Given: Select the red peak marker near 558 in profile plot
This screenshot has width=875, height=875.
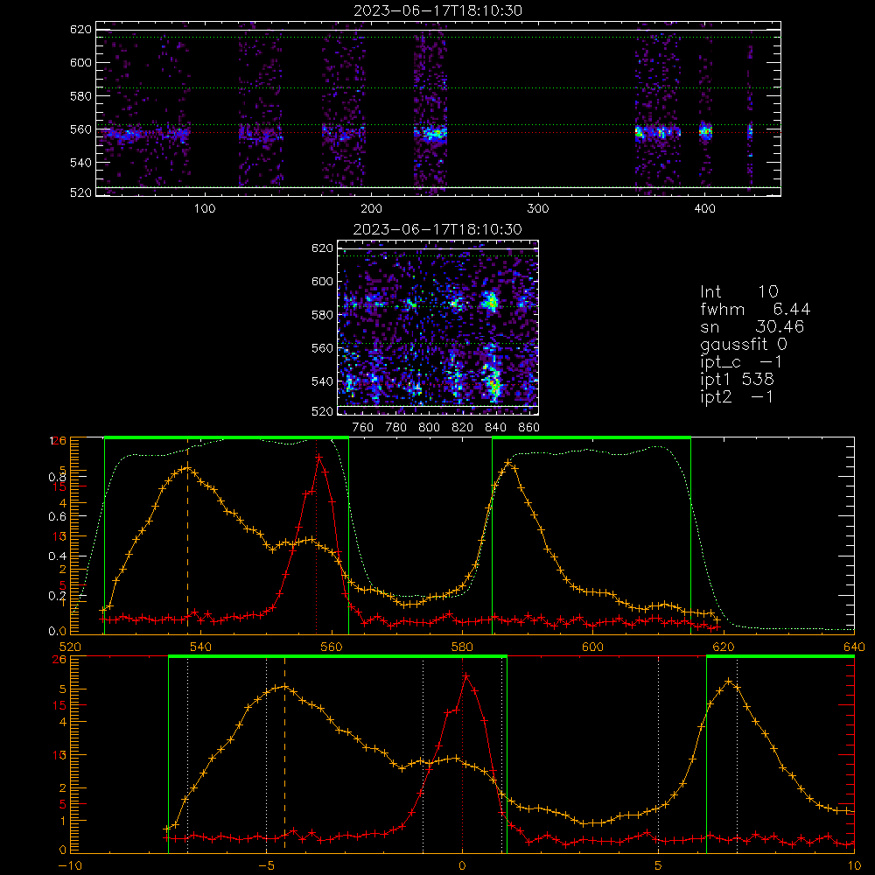Looking at the screenshot, I should 318,458.
